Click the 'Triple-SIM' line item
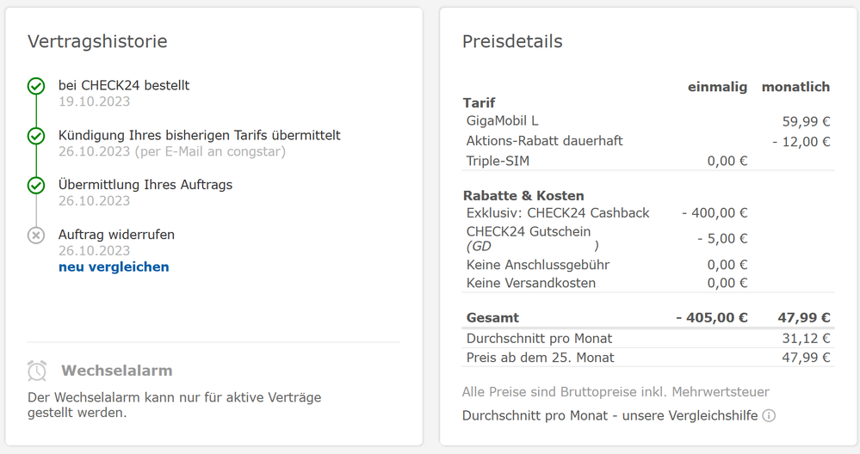Viewport: 860px width, 454px height. (x=499, y=161)
